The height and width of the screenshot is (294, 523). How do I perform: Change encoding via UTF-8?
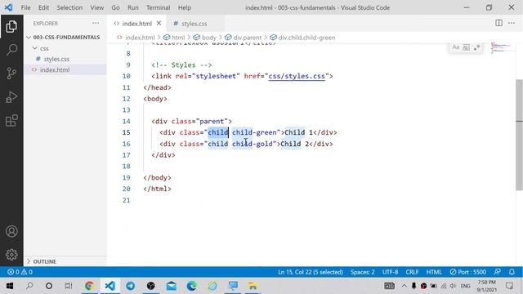(x=390, y=272)
